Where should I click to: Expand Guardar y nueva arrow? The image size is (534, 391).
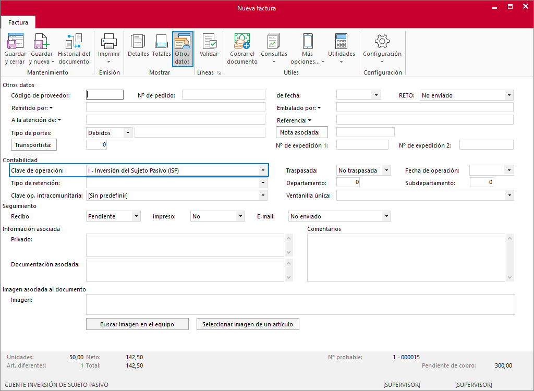click(x=53, y=62)
